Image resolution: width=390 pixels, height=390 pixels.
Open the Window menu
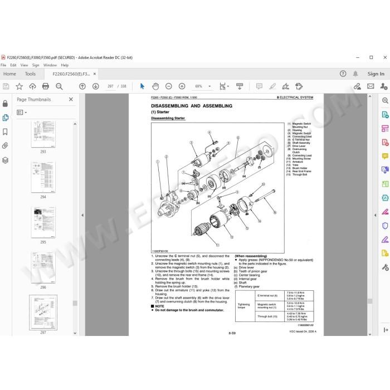[x=50, y=65]
